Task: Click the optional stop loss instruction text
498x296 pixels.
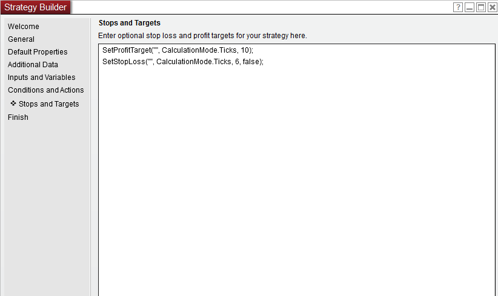Action: 202,36
